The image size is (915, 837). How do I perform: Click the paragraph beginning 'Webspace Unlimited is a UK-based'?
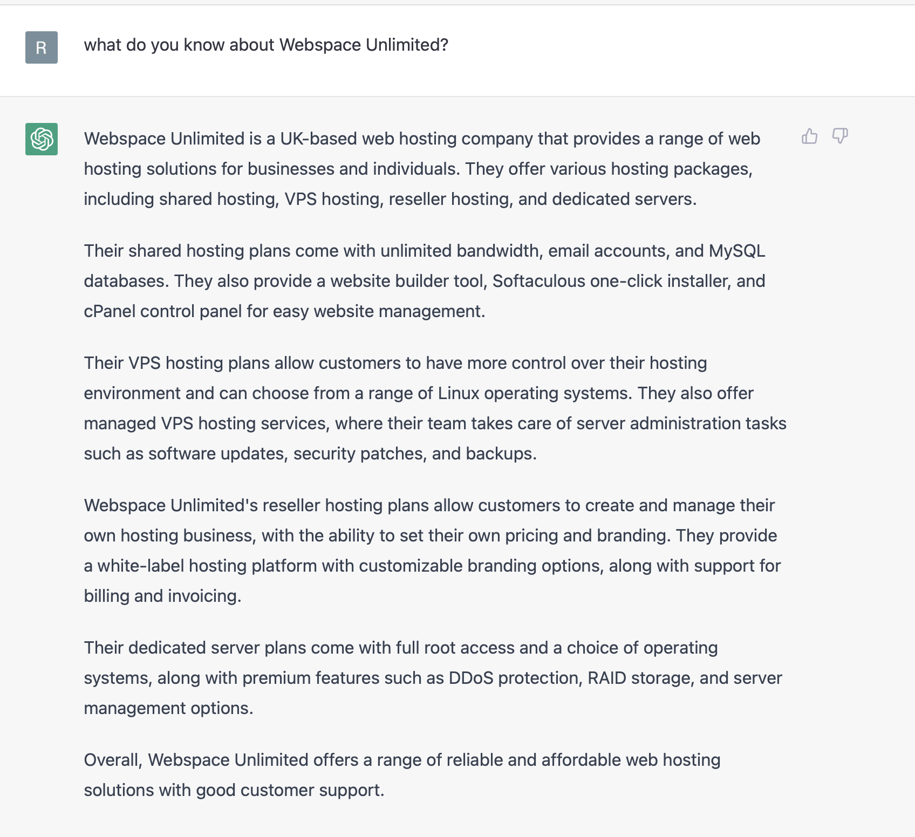[421, 169]
